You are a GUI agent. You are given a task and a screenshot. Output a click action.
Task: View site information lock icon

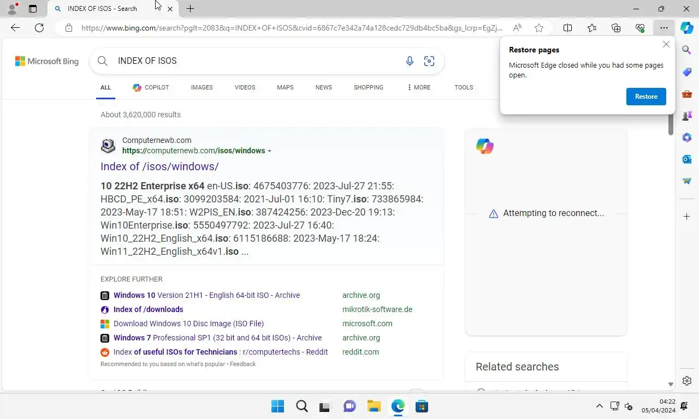pyautogui.click(x=69, y=28)
